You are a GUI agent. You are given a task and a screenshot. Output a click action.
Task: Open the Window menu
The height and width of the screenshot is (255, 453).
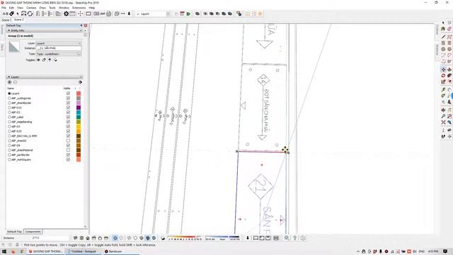point(64,8)
